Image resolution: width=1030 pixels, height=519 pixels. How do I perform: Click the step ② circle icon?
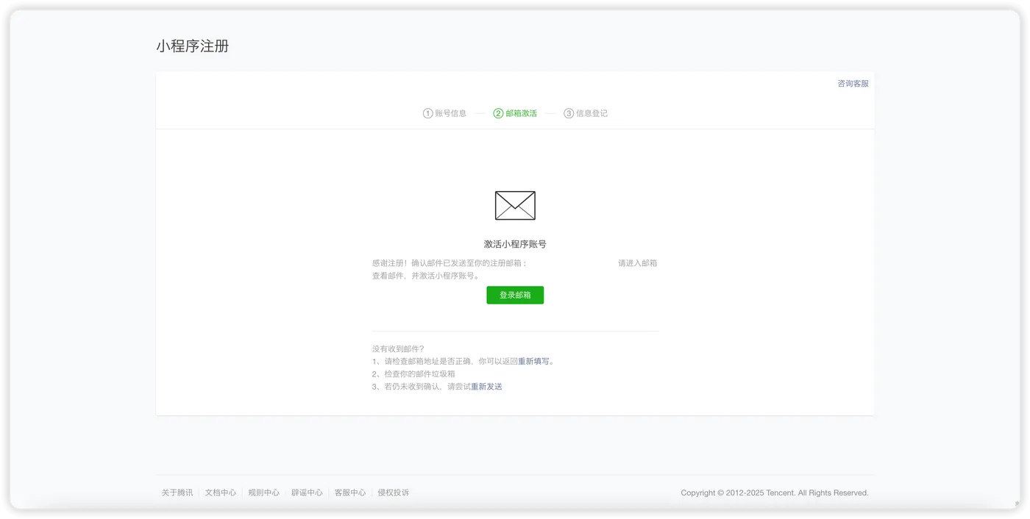click(498, 112)
